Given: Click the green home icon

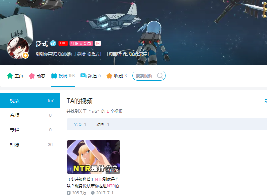Looking at the screenshot, I should click(10, 76).
